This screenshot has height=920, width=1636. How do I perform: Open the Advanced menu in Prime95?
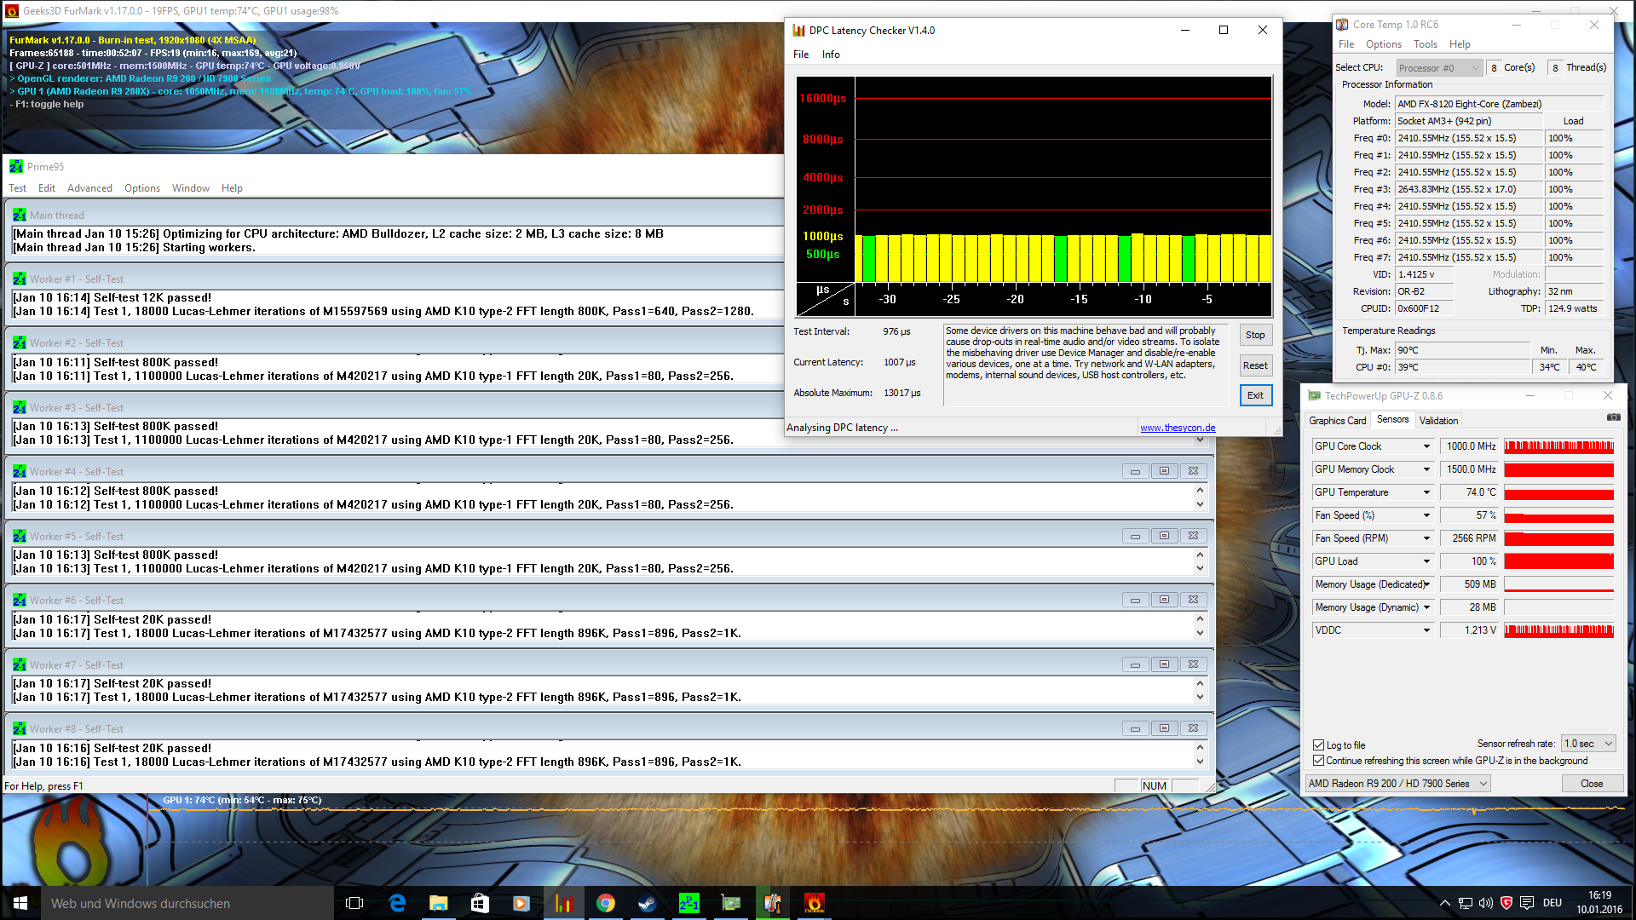tap(89, 188)
